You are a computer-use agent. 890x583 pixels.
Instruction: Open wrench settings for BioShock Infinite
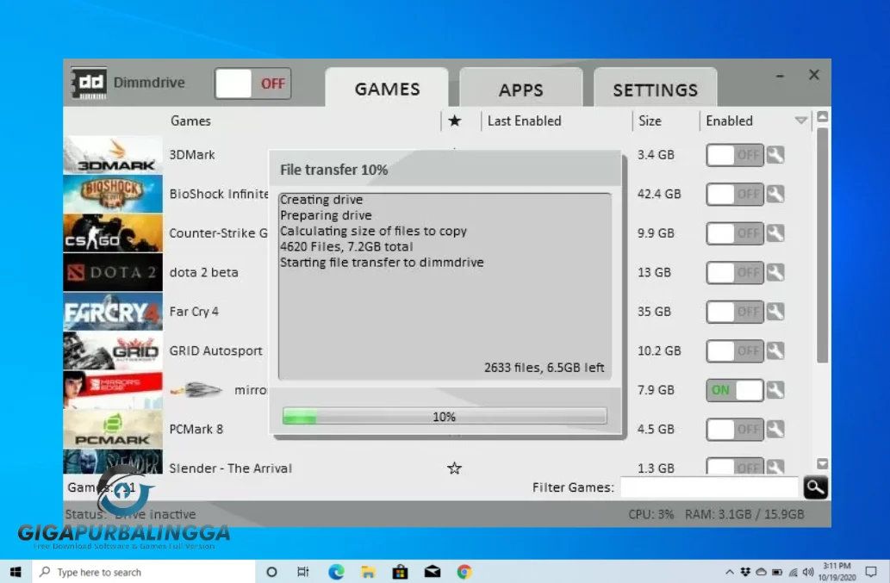(775, 194)
